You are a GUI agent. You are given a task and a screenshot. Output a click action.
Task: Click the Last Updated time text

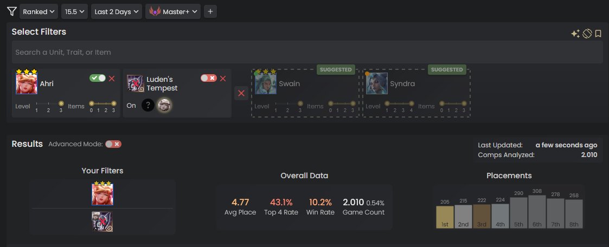(566, 145)
